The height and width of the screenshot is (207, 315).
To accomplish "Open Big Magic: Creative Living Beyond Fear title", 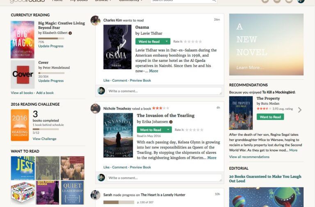I will [x=62, y=25].
